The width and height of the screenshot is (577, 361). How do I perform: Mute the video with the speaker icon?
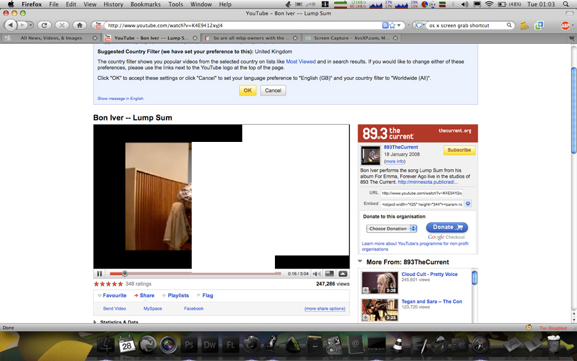tap(316, 274)
